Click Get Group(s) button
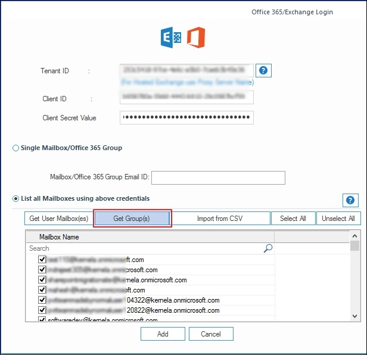The width and height of the screenshot is (367, 355). click(132, 219)
